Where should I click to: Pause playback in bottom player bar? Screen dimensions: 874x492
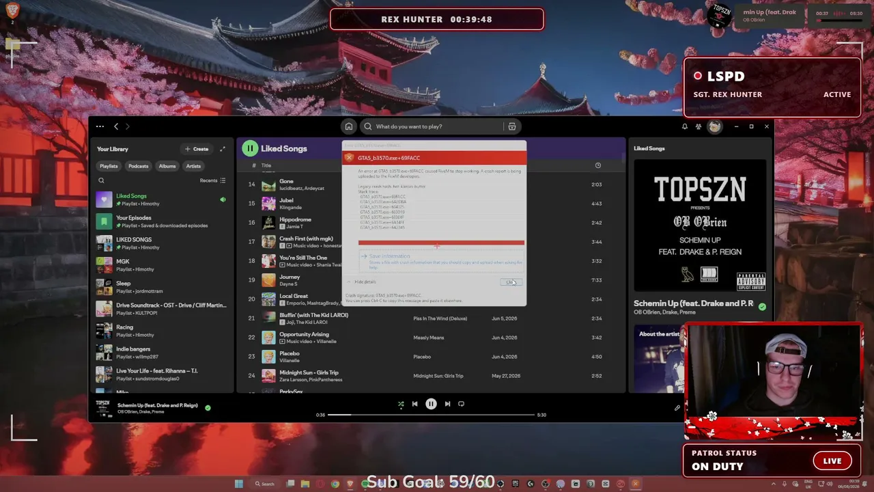[x=431, y=404]
